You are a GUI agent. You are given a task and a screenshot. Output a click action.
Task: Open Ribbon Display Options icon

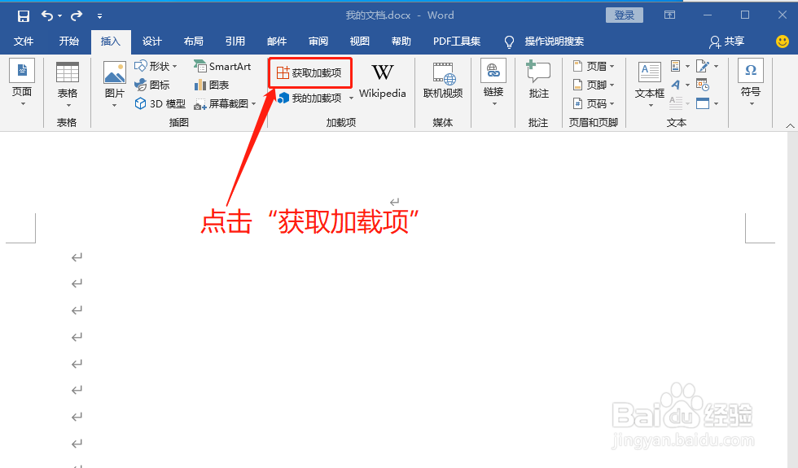(x=669, y=15)
